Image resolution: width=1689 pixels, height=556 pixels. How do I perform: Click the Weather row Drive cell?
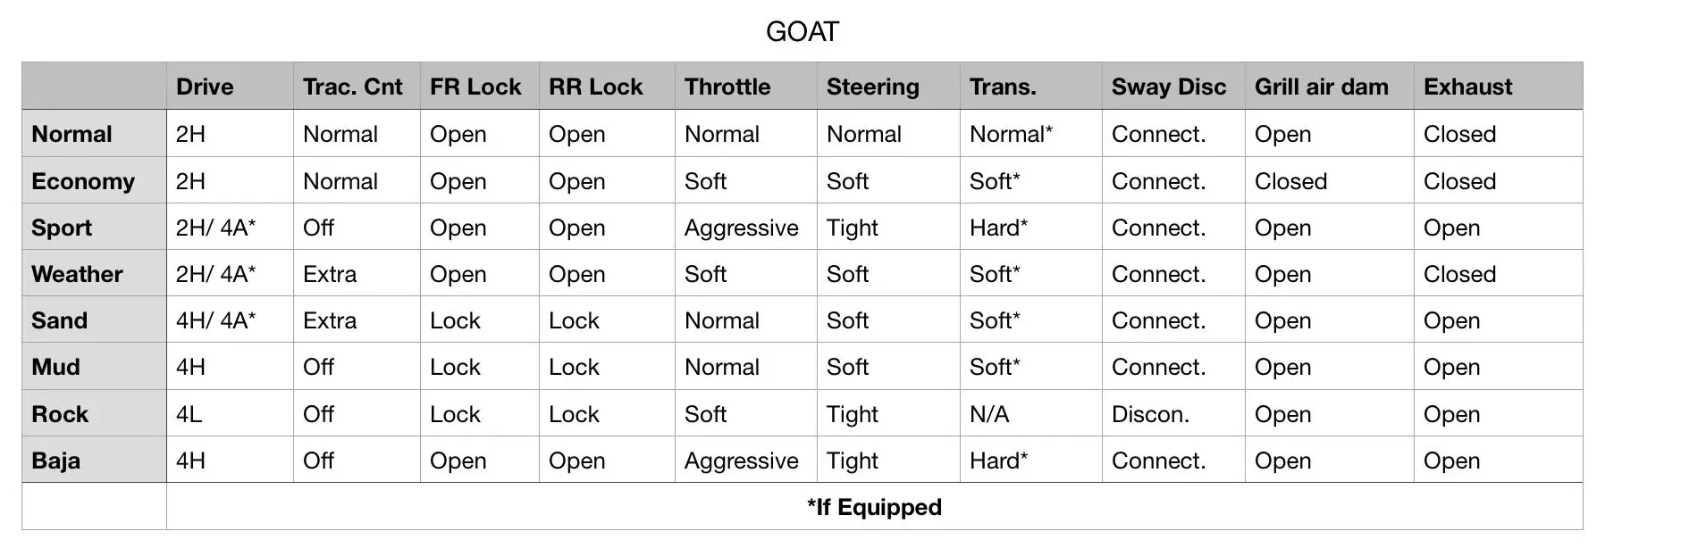[x=230, y=274]
